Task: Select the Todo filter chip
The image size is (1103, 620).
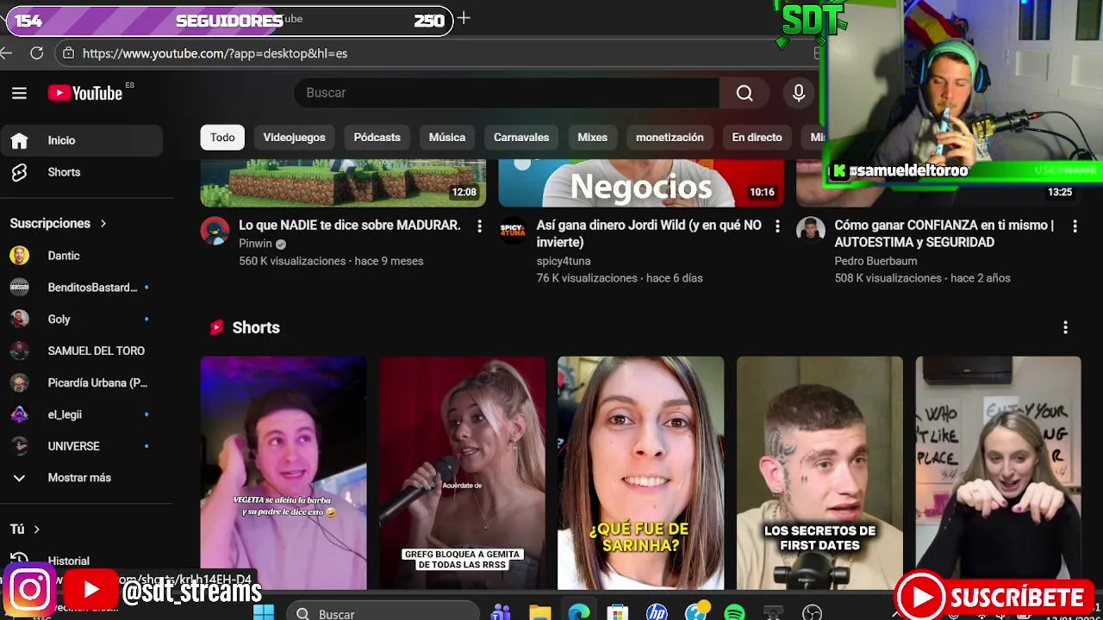Action: [x=222, y=138]
